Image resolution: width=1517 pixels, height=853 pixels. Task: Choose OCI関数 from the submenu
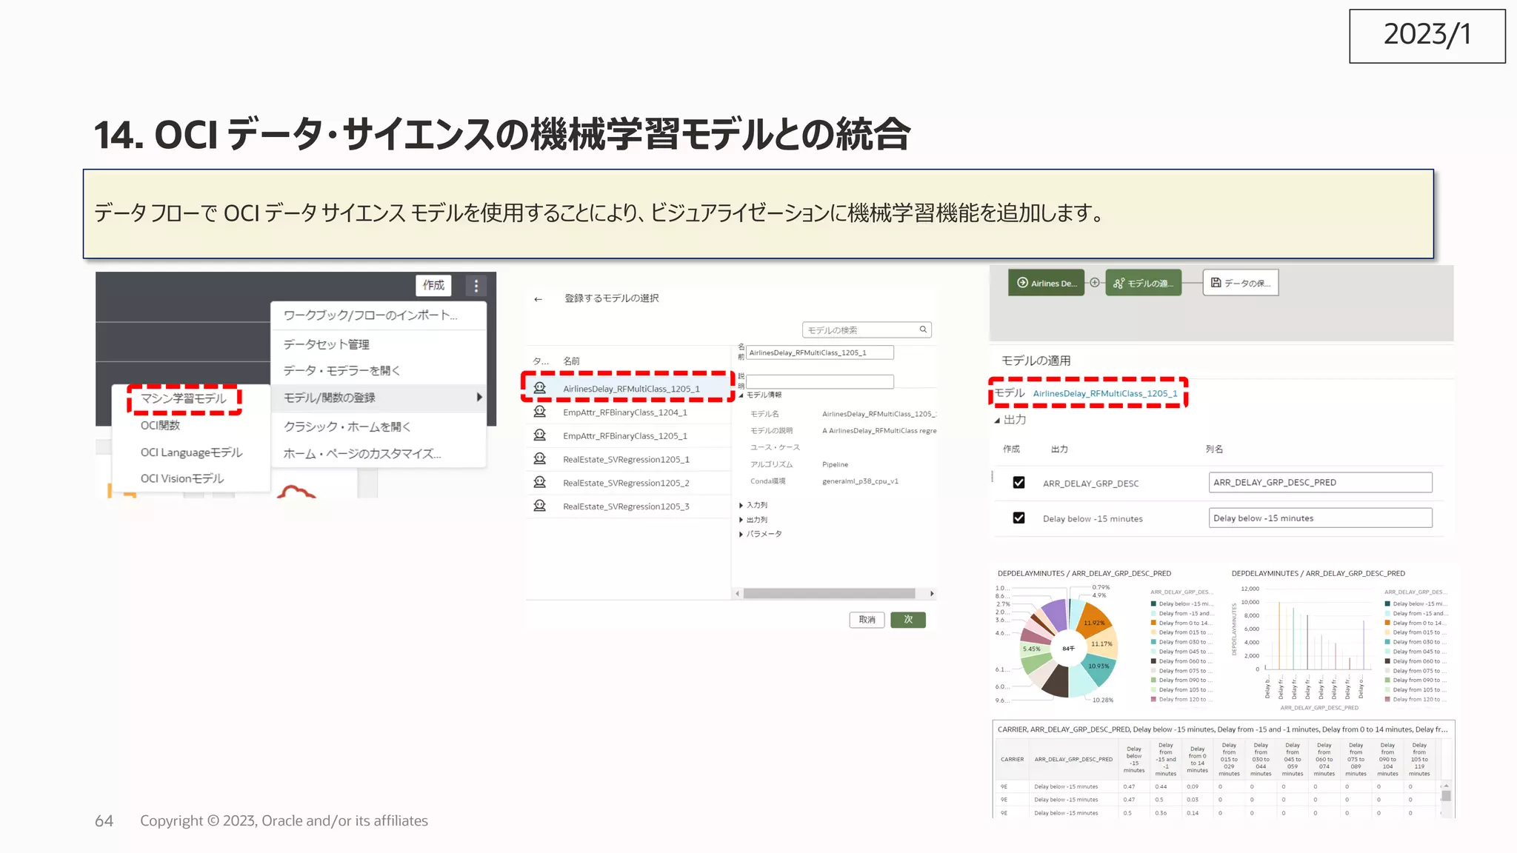161,426
